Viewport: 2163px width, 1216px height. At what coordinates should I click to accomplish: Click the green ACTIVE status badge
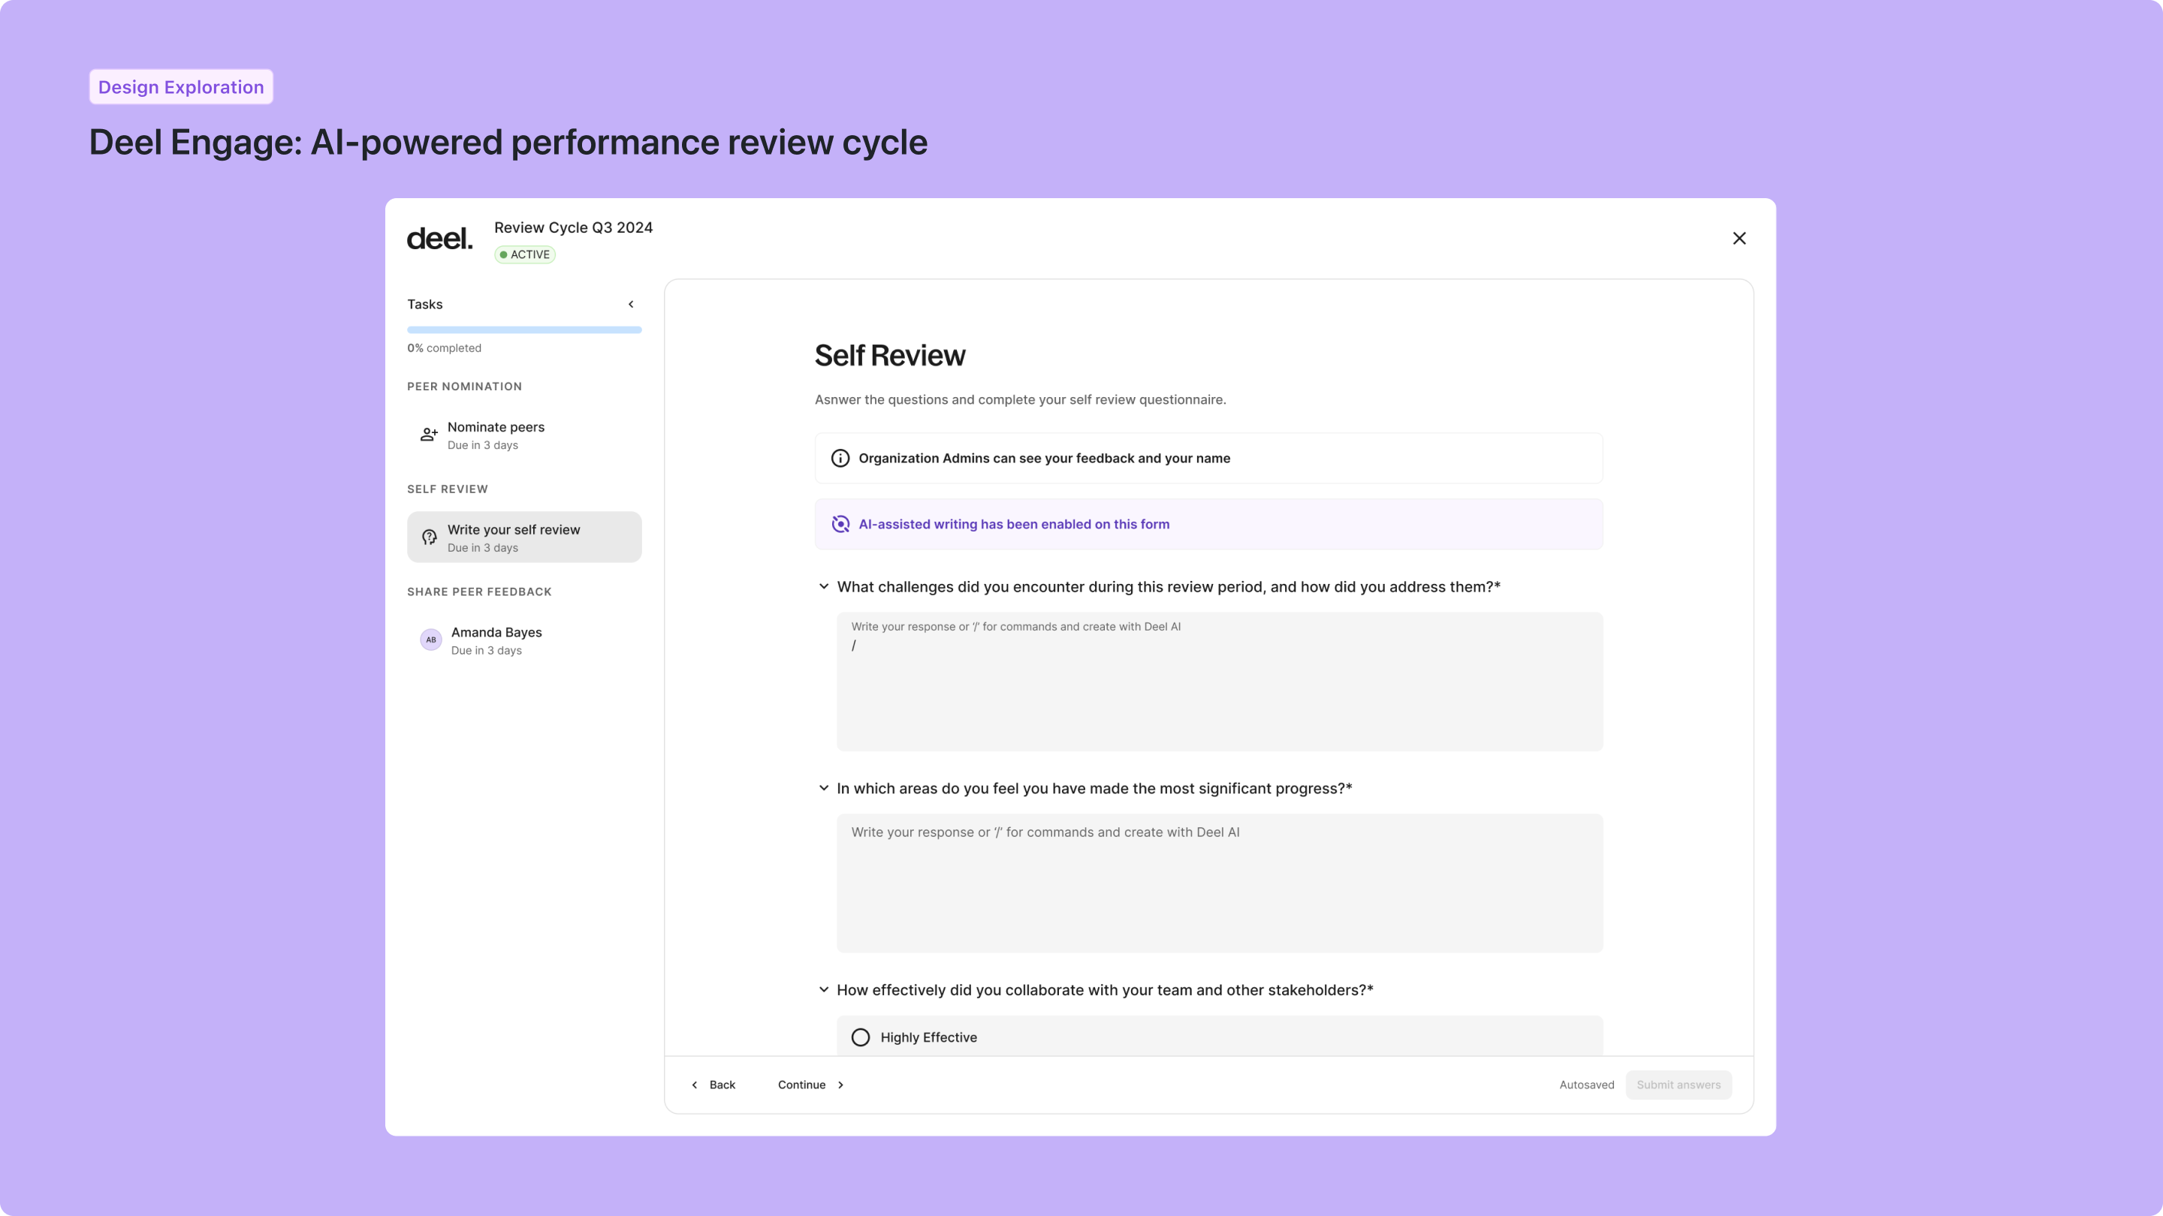[525, 255]
